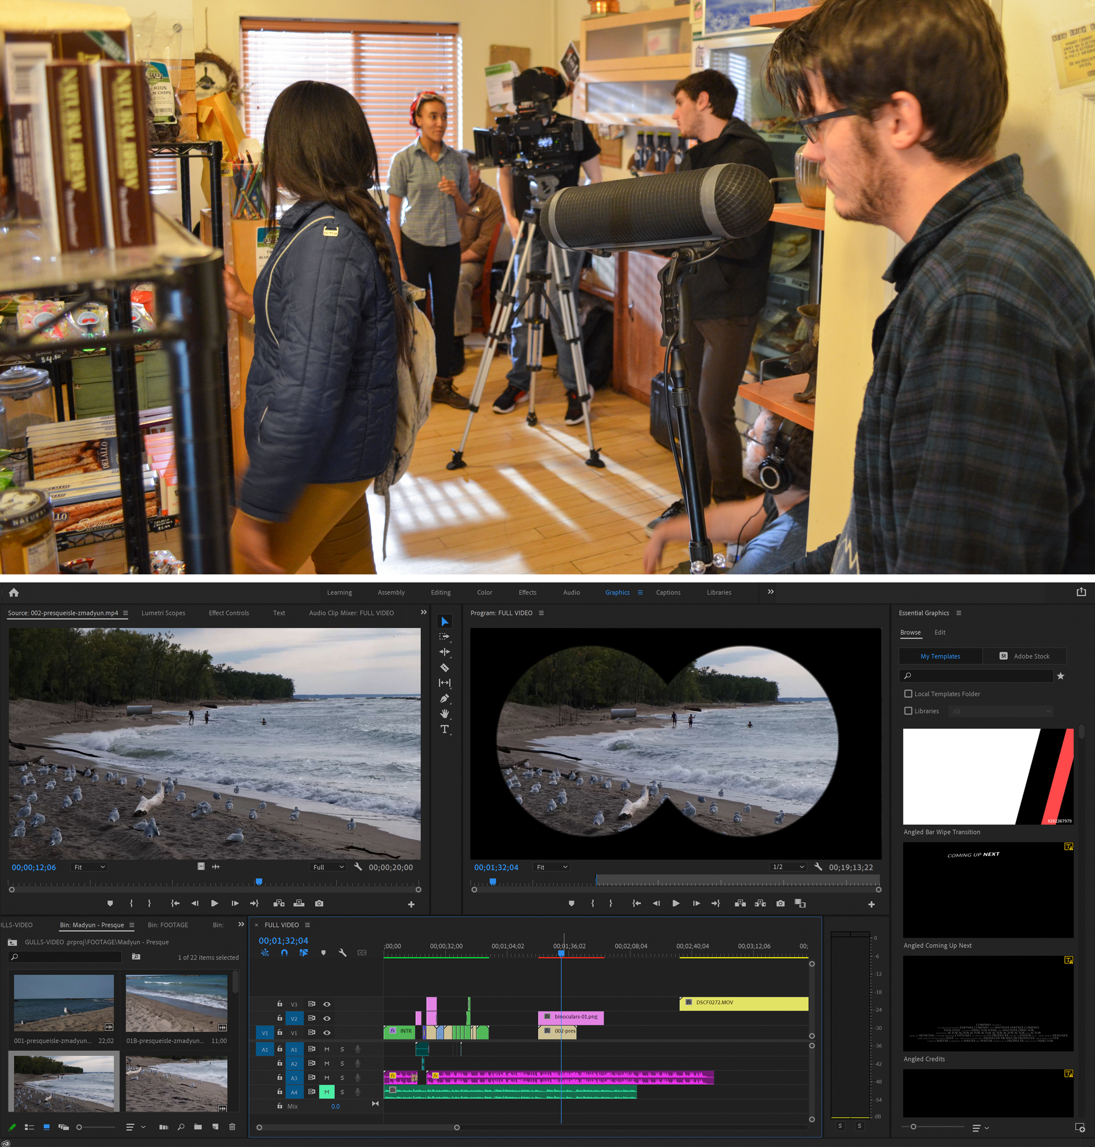Click New Bin folder icon

point(198,1126)
